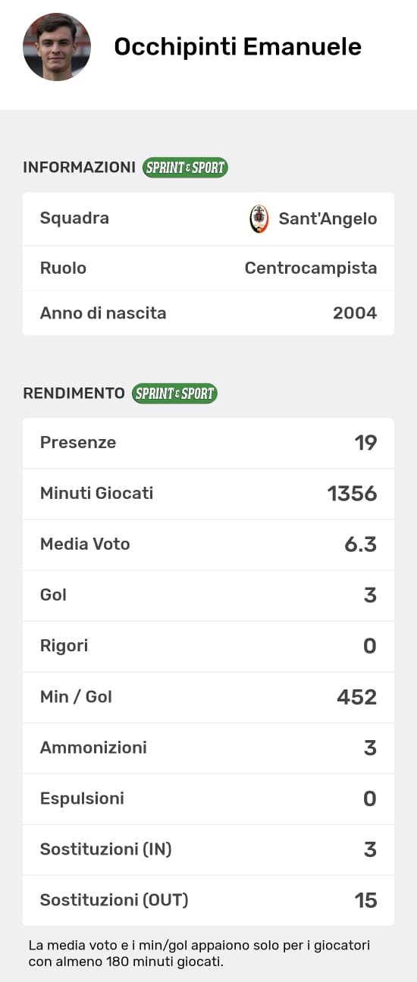Tap the Presenze row showing 19
Image resolution: width=417 pixels, height=982 pixels.
click(x=208, y=443)
